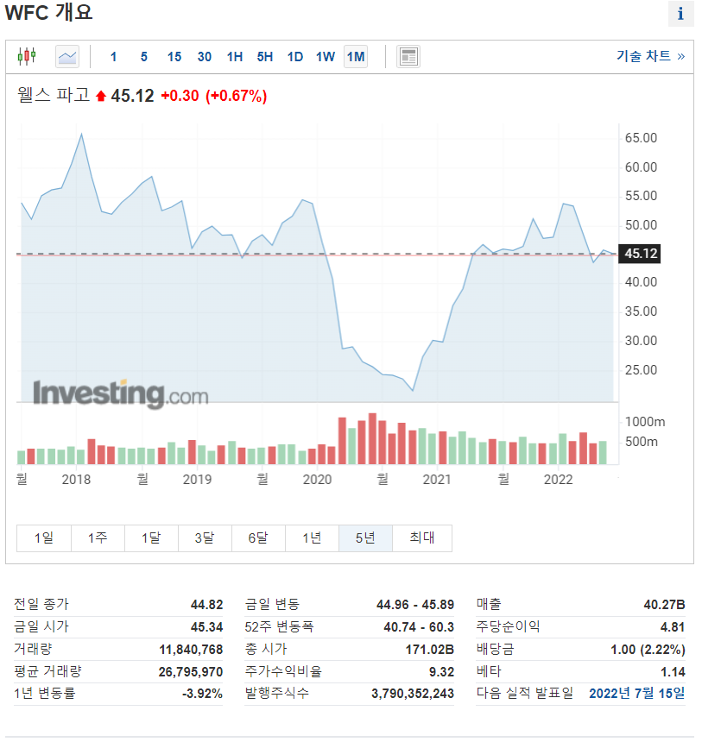Select the 6달 range tab
This screenshot has height=742, width=702.
click(x=259, y=538)
